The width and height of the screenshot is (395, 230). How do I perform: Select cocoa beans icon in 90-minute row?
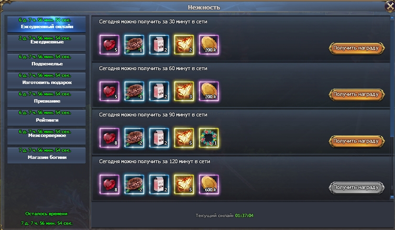134,138
